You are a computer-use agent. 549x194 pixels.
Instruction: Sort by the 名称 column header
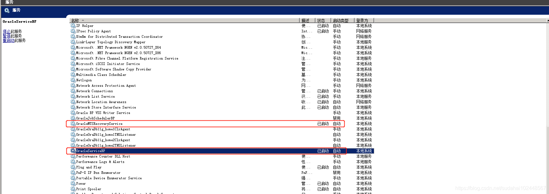(x=184, y=20)
